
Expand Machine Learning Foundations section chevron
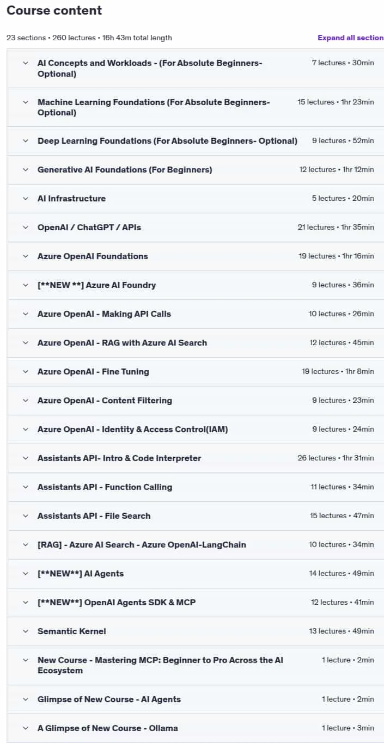click(x=26, y=102)
